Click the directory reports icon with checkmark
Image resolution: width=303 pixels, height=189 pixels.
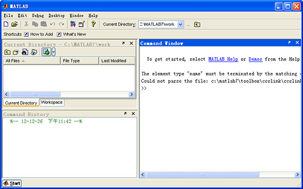pos(46,52)
